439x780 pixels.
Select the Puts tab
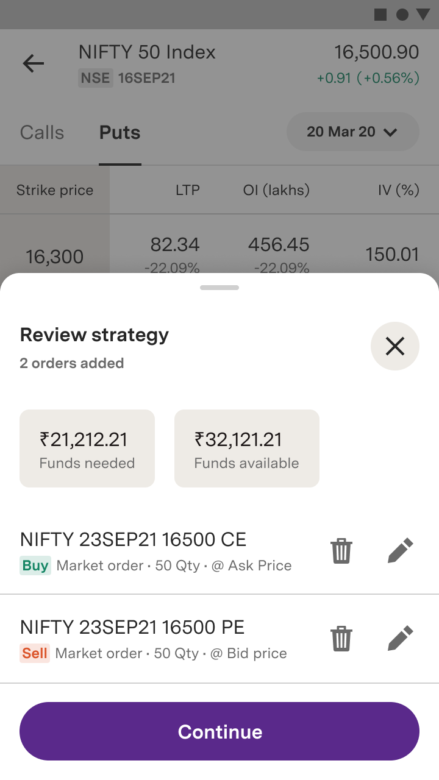[x=120, y=133]
